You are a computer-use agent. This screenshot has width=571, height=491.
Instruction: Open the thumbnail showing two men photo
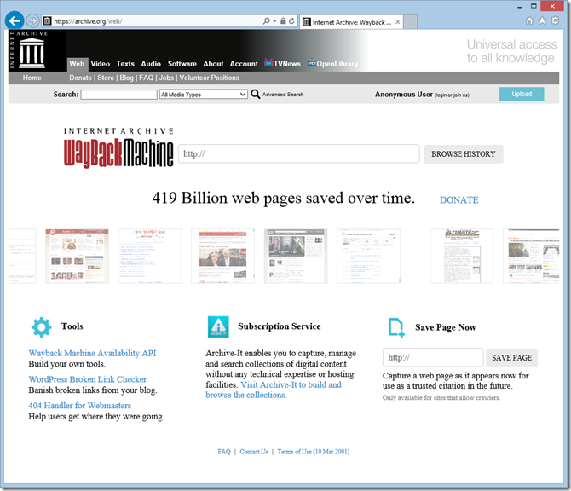point(222,256)
